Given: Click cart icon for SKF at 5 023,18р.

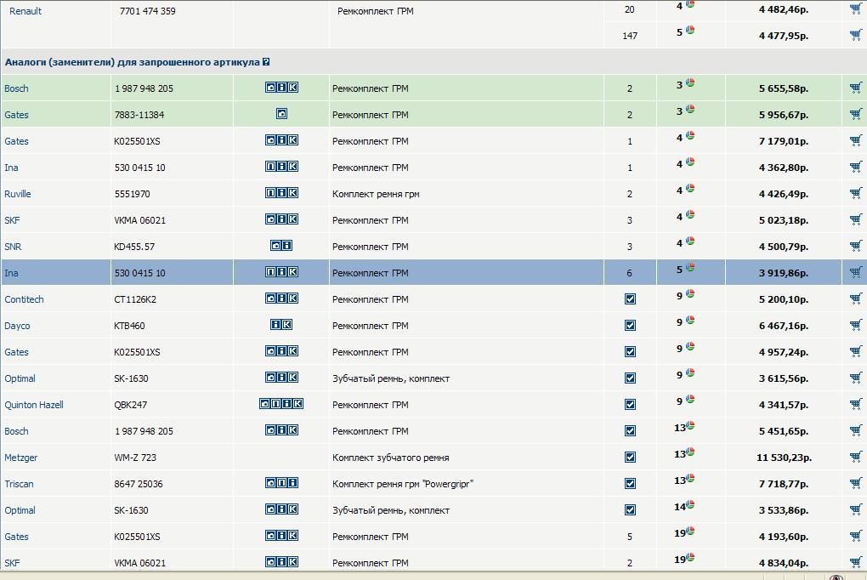Looking at the screenshot, I should click(x=855, y=219).
